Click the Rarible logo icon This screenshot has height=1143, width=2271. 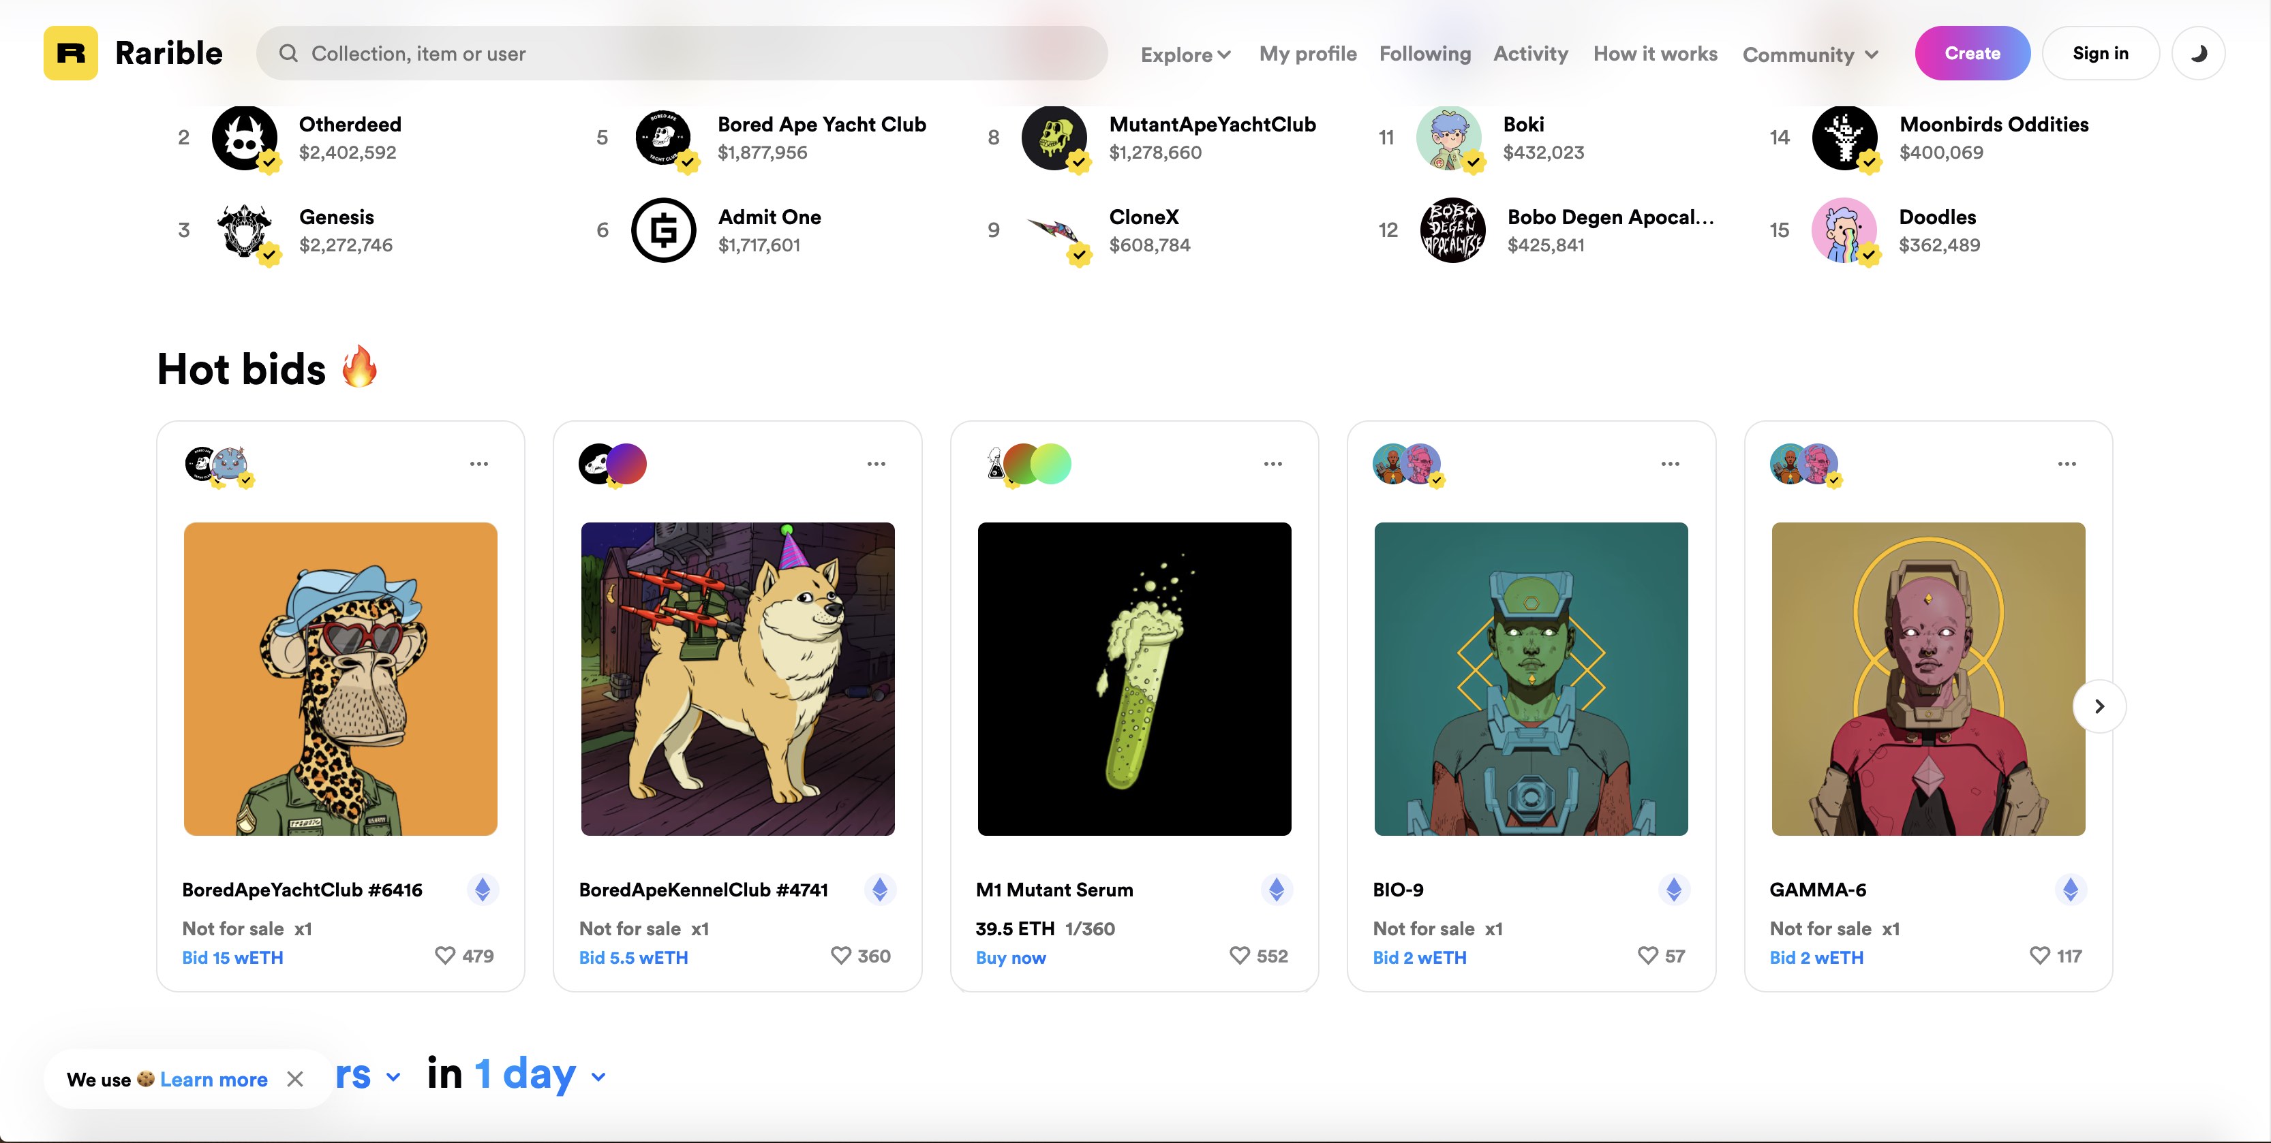[x=70, y=53]
